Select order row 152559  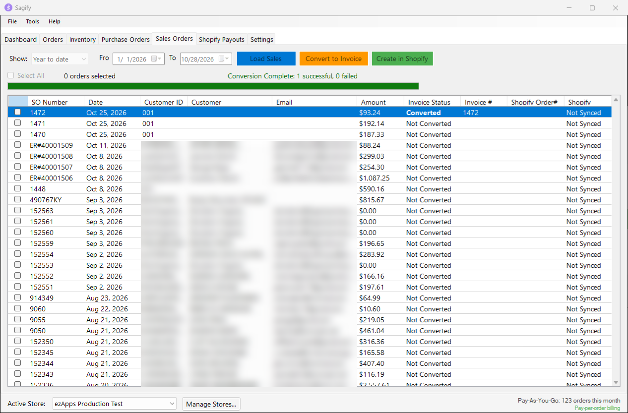pos(310,243)
